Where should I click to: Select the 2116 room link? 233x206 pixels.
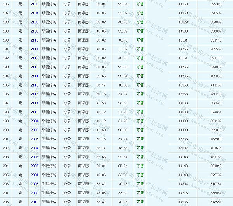(35, 94)
